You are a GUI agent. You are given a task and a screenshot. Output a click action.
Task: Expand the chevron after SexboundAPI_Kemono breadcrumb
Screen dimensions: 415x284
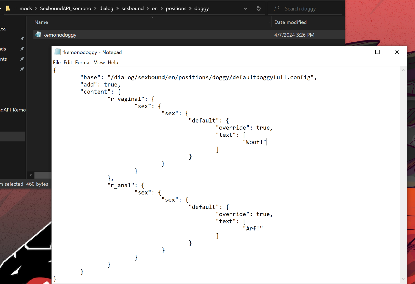pyautogui.click(x=95, y=8)
